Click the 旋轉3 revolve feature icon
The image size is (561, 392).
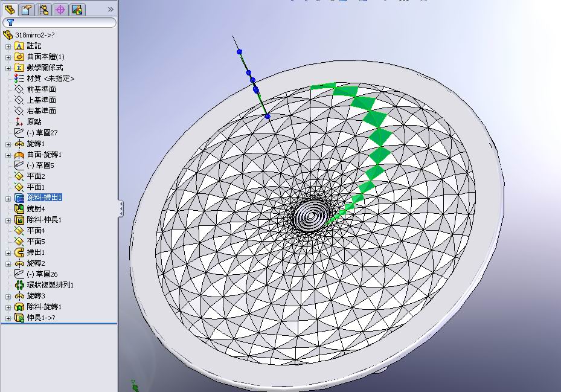(x=19, y=296)
